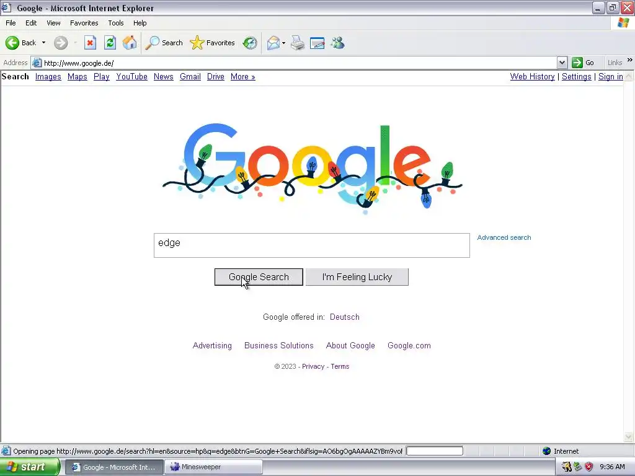Refresh the page using the Refresh icon

click(110, 43)
